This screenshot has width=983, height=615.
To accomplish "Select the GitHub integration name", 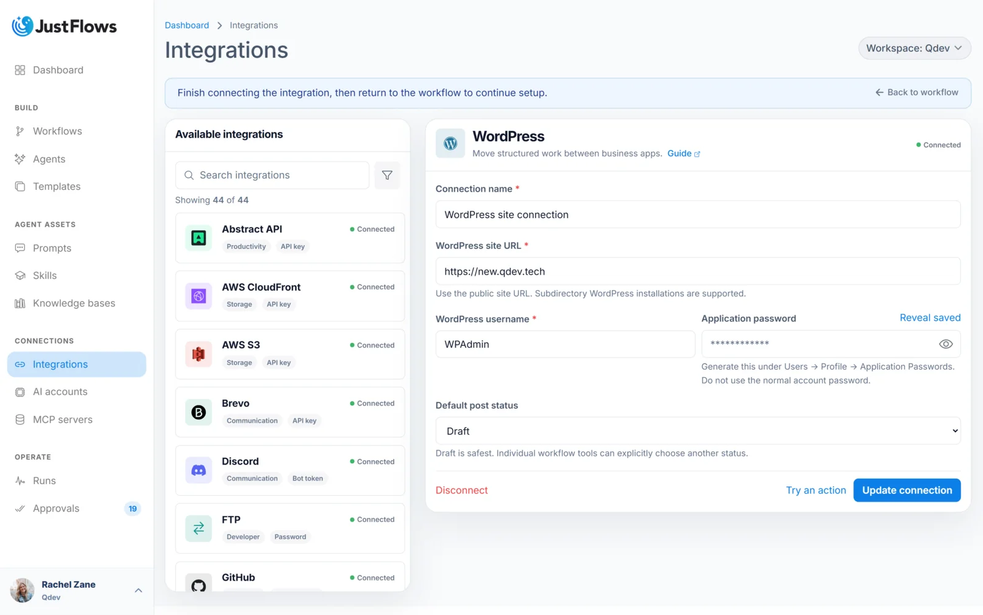I will [238, 578].
